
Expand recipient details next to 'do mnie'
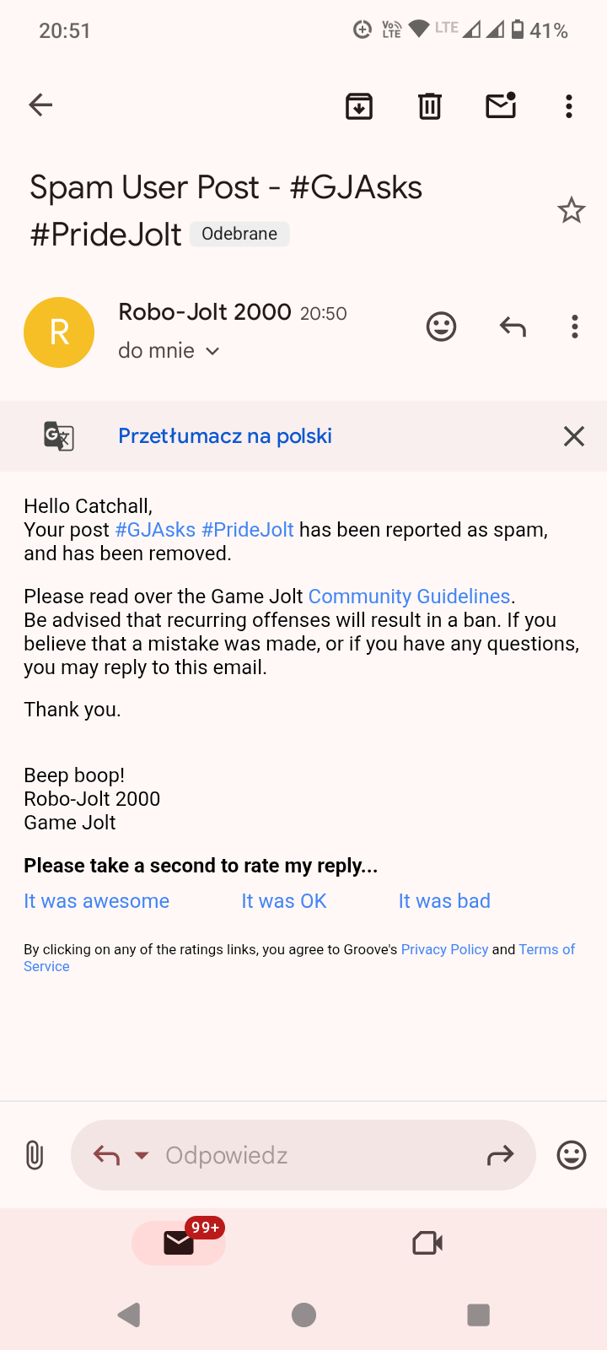point(212,351)
